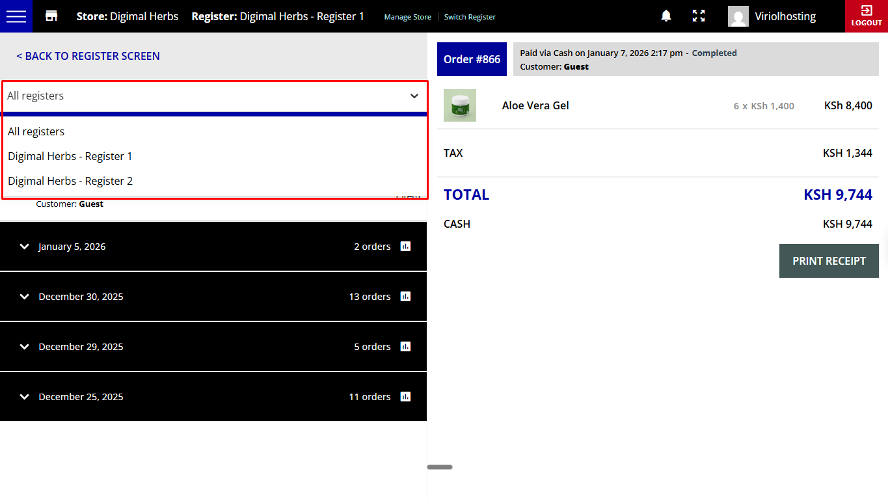Image resolution: width=888 pixels, height=499 pixels.
Task: Click the store icon in header
Action: pos(51,16)
